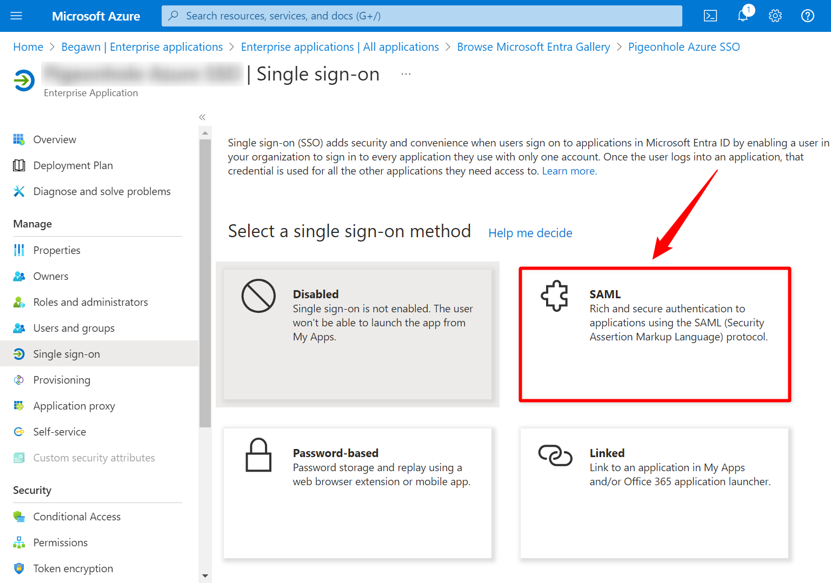The height and width of the screenshot is (583, 831).
Task: Click the Learn more link
Action: [569, 171]
